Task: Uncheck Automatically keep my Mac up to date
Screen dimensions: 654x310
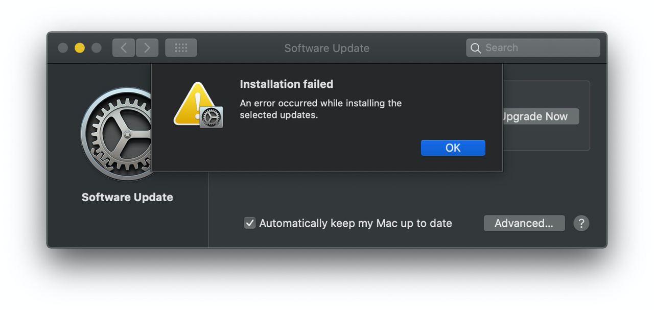Action: coord(250,223)
